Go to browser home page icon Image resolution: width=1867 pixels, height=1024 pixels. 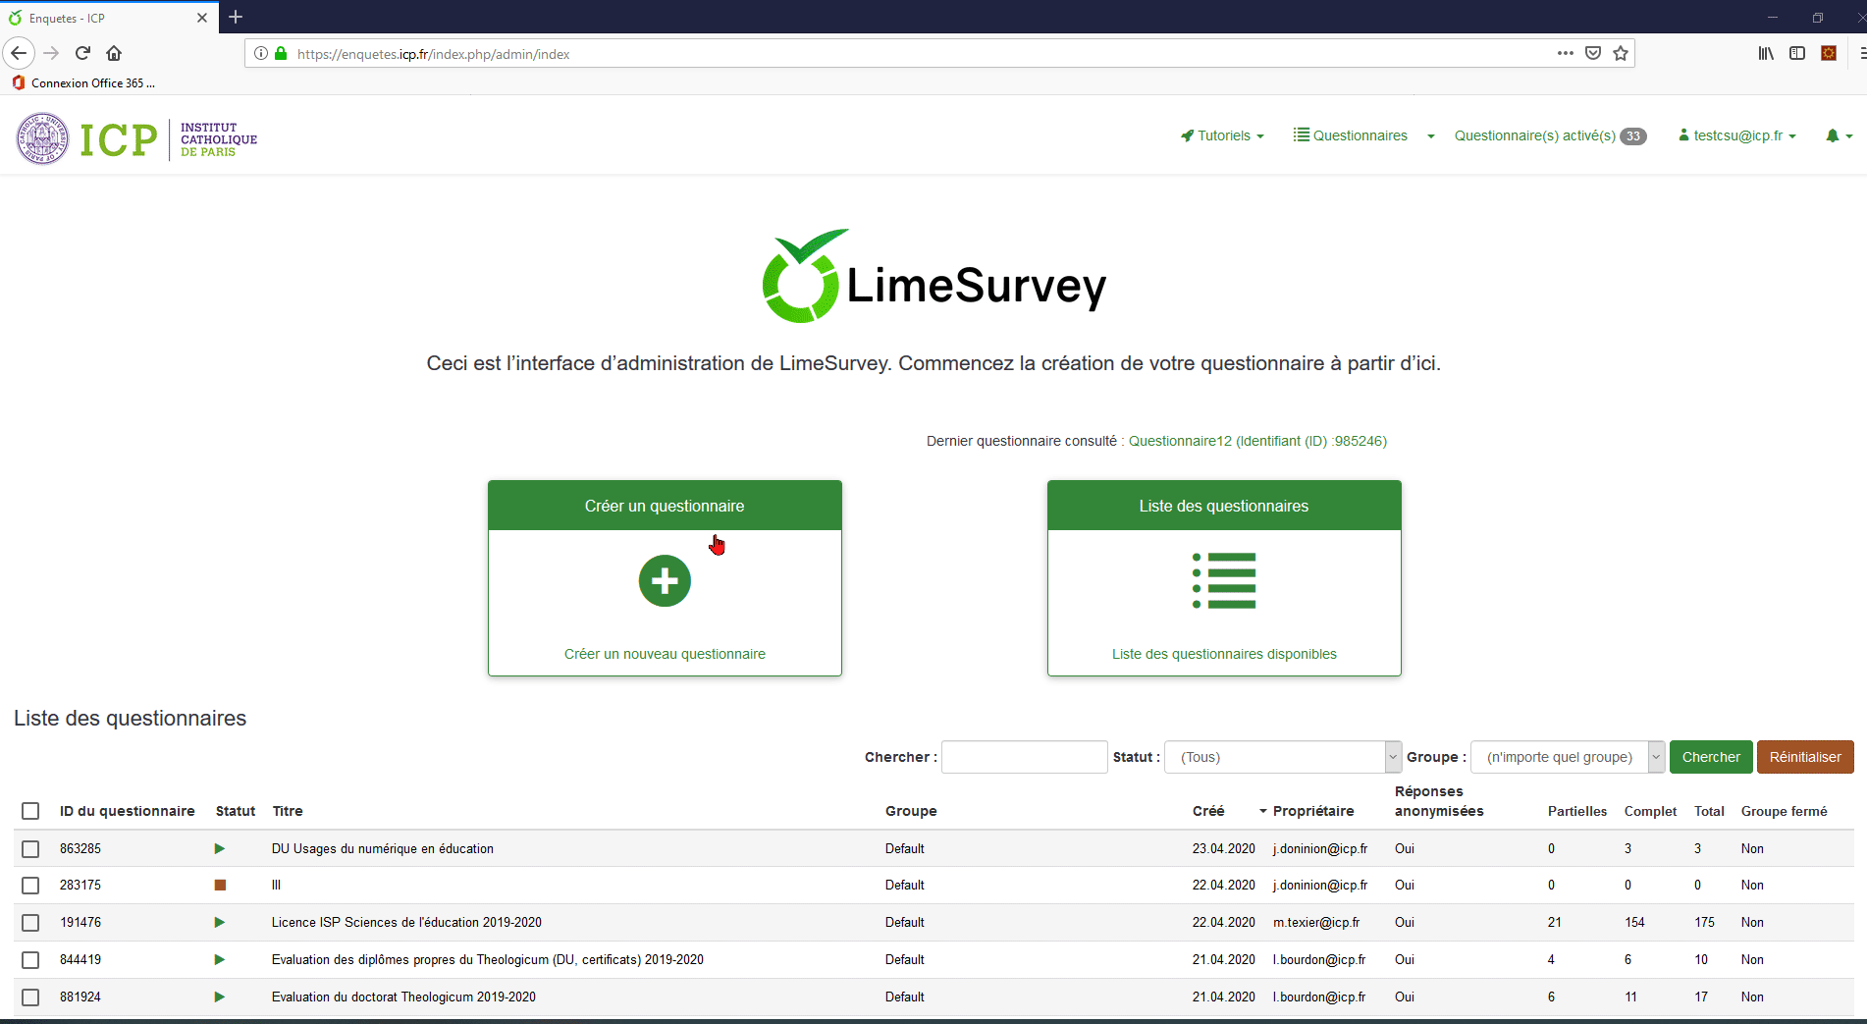point(114,53)
